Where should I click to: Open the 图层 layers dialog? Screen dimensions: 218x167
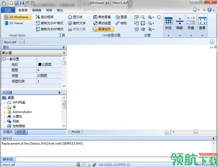[121, 17]
